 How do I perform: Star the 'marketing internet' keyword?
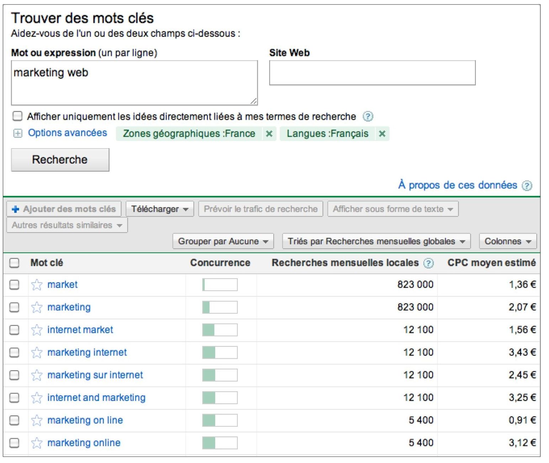pyautogui.click(x=37, y=353)
